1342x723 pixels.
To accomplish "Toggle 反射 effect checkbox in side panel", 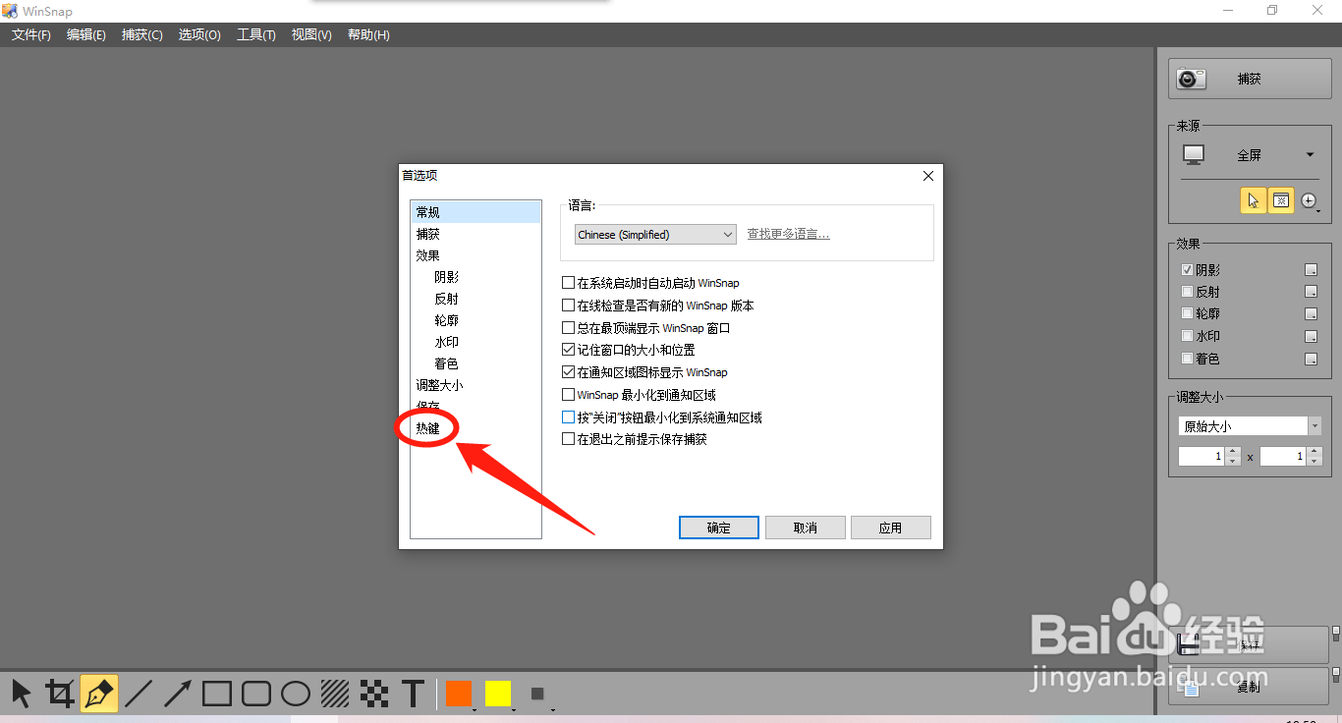I will click(x=1187, y=292).
